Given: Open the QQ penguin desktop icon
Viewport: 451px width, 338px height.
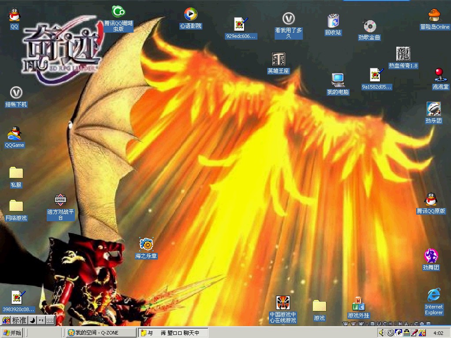Looking at the screenshot, I should coord(15,15).
